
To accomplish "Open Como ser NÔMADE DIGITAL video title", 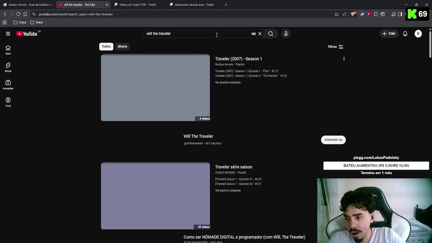I will coord(244,237).
